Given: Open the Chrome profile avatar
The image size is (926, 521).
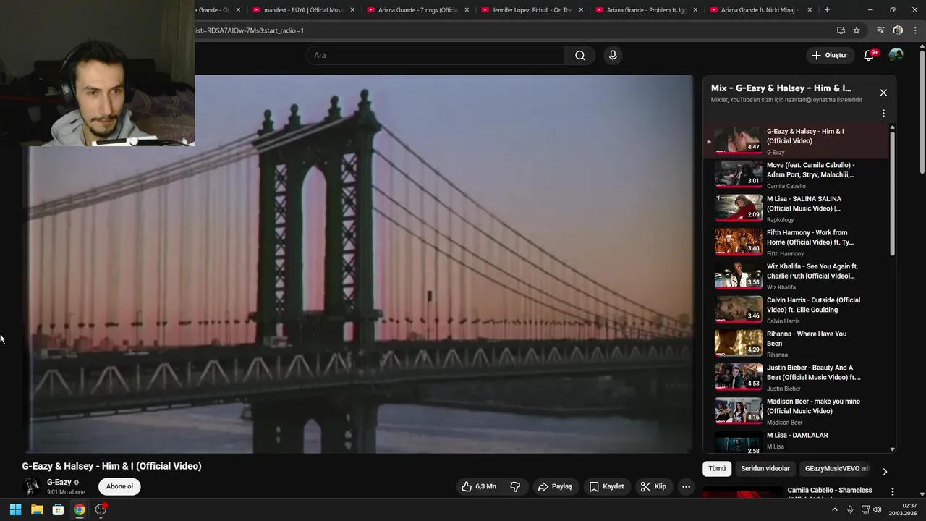Looking at the screenshot, I should click(898, 30).
